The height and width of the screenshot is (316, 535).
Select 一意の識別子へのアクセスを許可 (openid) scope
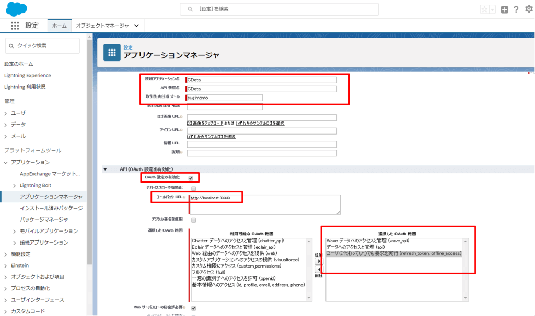tap(234, 278)
